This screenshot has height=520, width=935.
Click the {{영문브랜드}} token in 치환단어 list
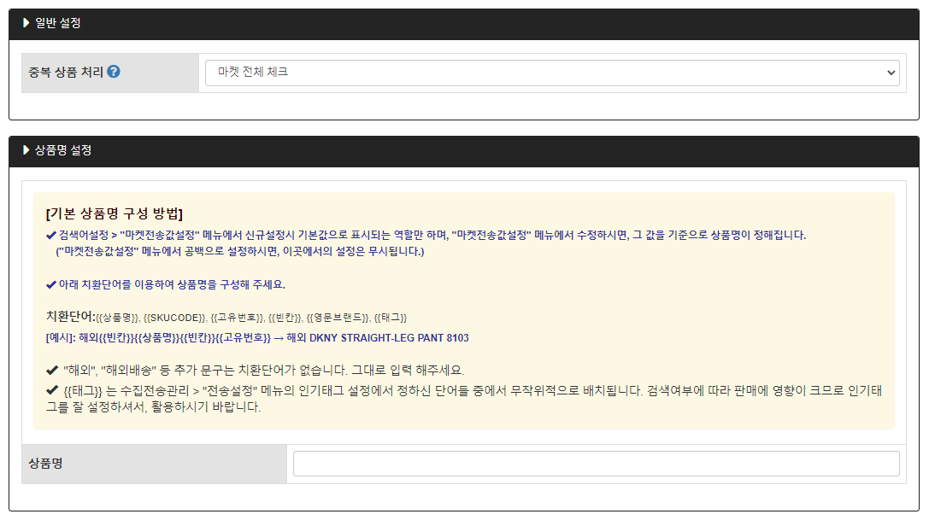click(x=338, y=318)
